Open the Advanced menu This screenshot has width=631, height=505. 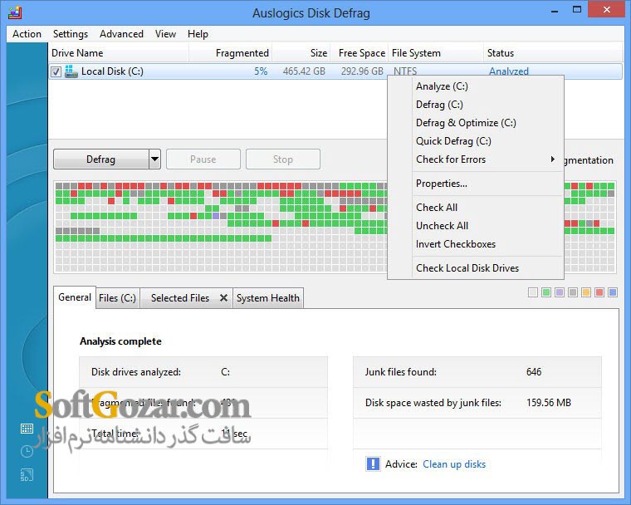[121, 34]
